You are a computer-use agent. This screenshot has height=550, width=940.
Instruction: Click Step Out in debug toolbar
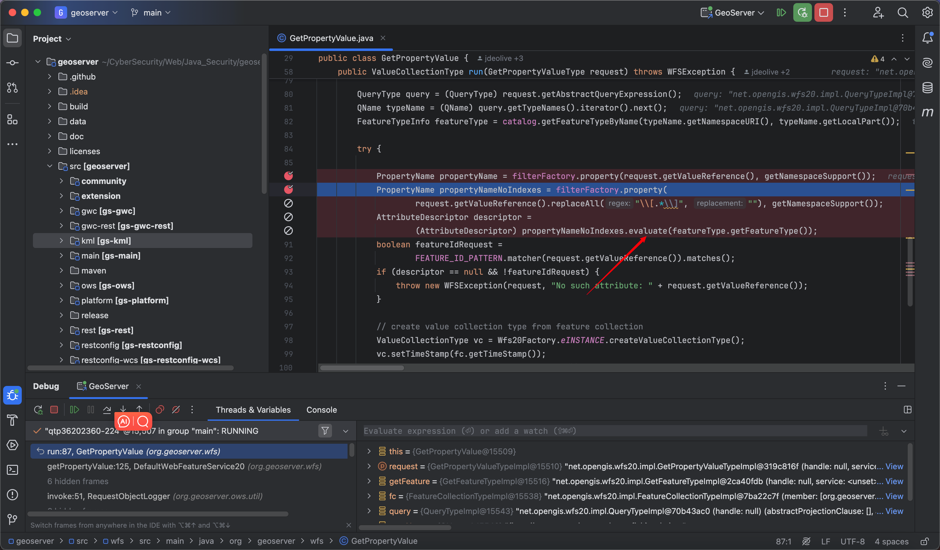pyautogui.click(x=139, y=410)
